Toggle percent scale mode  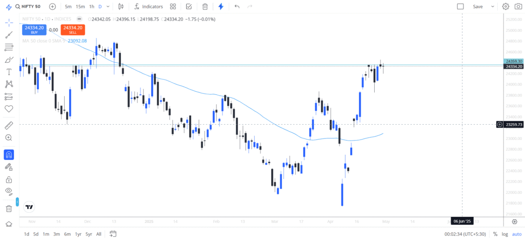pos(495,234)
